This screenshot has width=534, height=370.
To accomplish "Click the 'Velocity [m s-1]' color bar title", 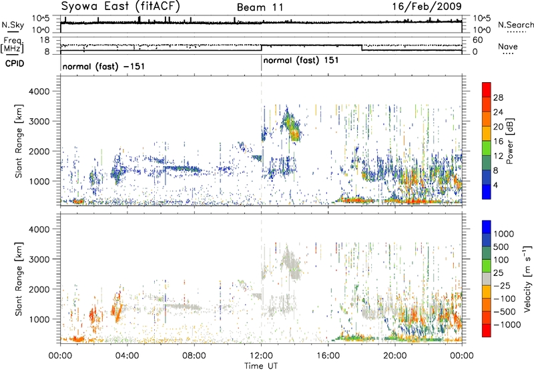I will [527, 279].
